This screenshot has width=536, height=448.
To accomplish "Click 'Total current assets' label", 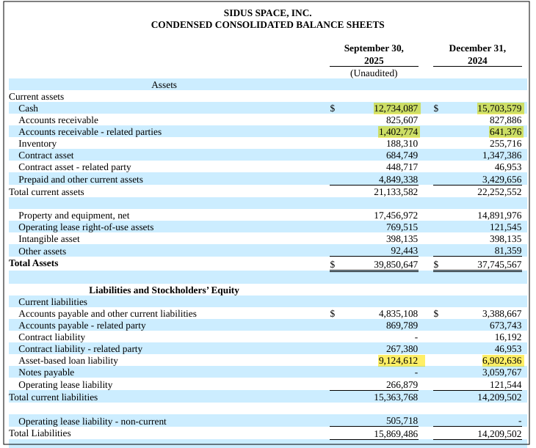I will point(46,192).
